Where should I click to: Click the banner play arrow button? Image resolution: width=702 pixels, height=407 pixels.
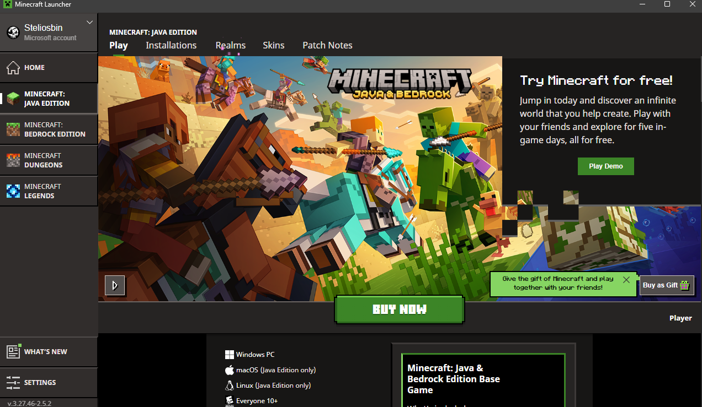coord(115,285)
